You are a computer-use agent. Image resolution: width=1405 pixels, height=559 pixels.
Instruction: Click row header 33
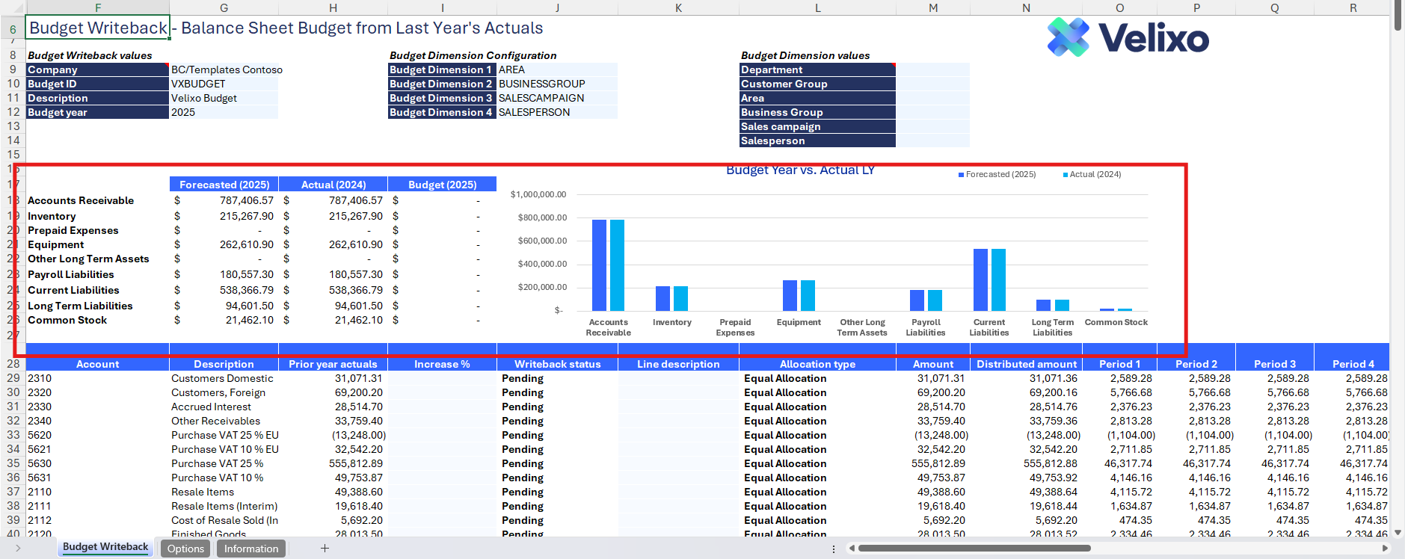[13, 435]
